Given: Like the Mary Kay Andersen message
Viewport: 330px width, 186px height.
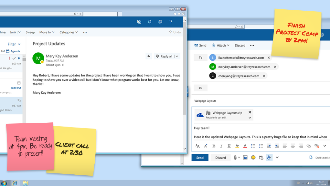Looking at the screenshot, I should 149,56.
